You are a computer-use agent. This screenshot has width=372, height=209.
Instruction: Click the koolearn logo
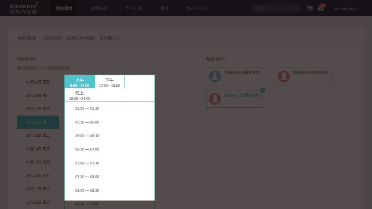click(24, 8)
